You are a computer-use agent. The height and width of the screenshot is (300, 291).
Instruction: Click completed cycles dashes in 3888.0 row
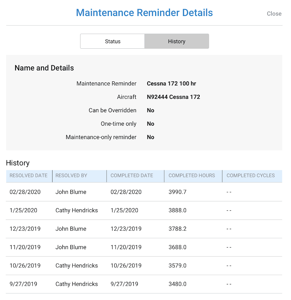tap(229, 210)
